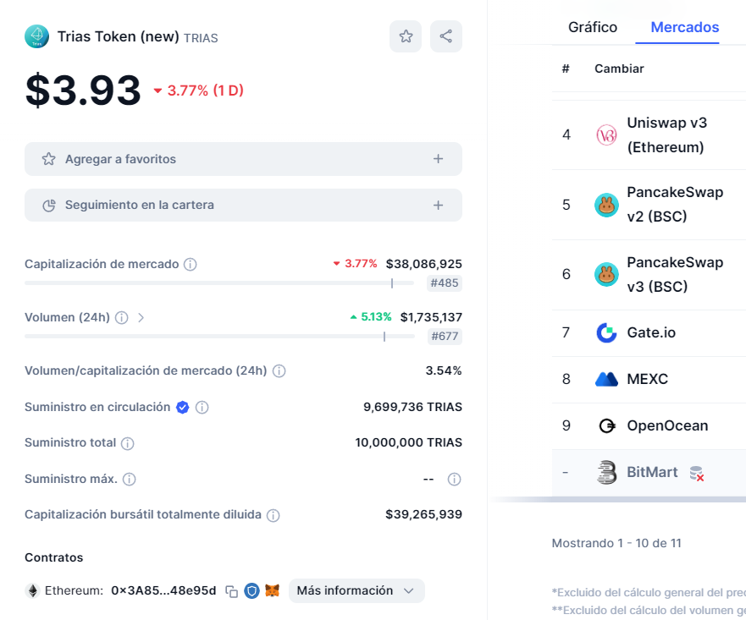Expand Volumen (24h) chevron arrow
Image resolution: width=746 pixels, height=620 pixels.
click(x=141, y=317)
